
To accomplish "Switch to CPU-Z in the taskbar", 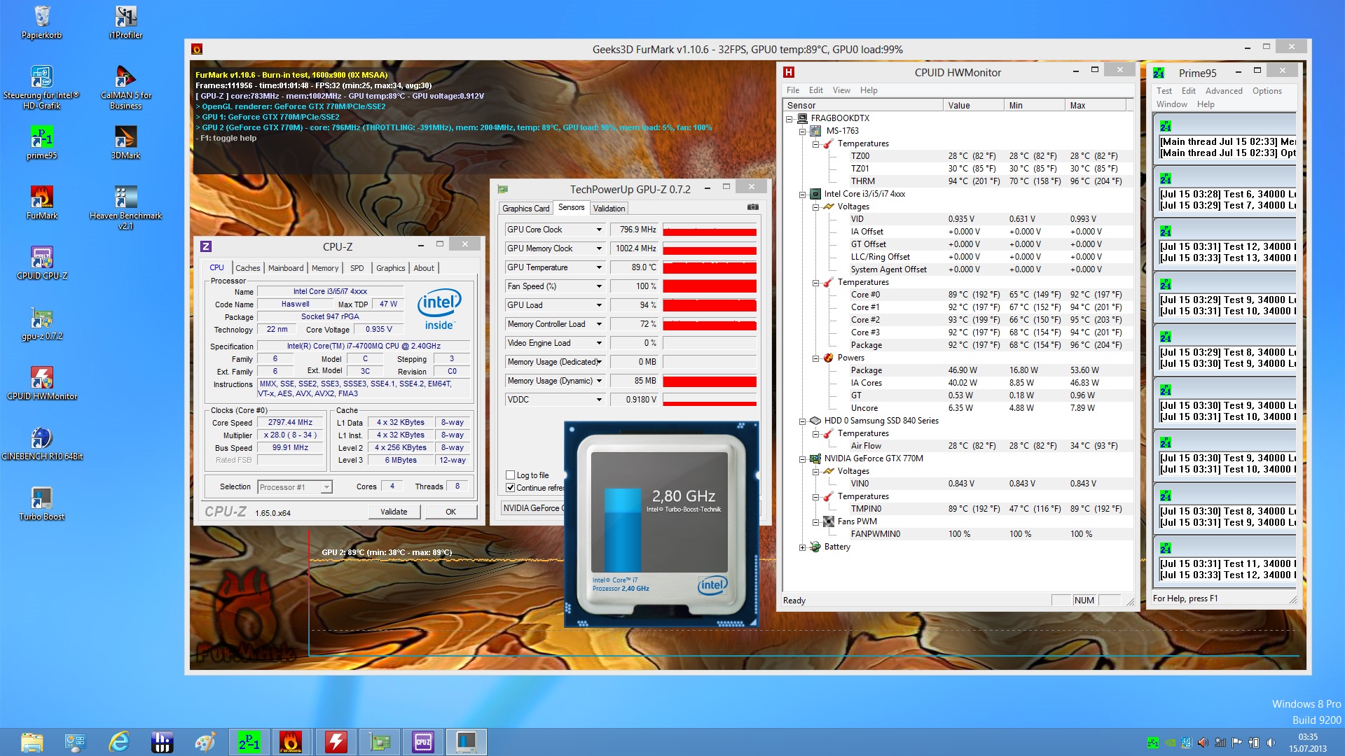I will (423, 742).
